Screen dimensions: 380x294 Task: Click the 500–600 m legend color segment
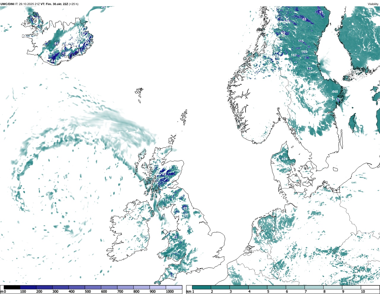(93, 287)
